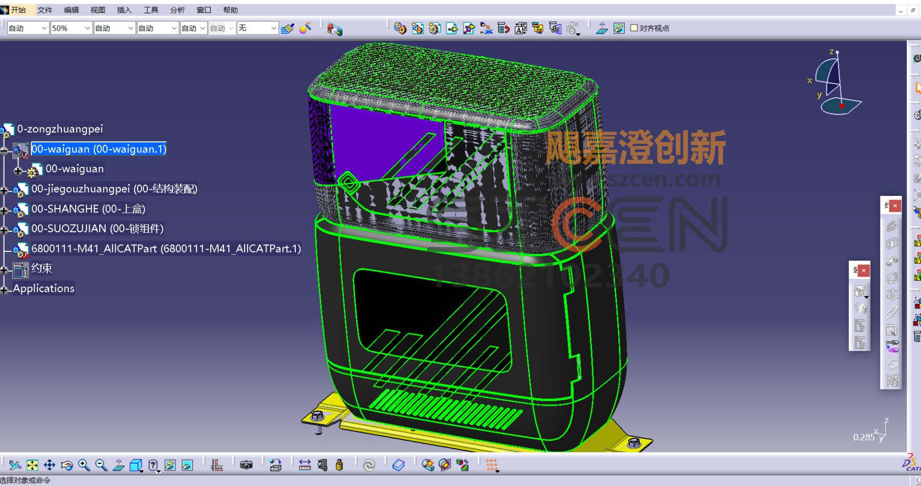Open the 分析 menu
The image size is (921, 486).
[178, 10]
